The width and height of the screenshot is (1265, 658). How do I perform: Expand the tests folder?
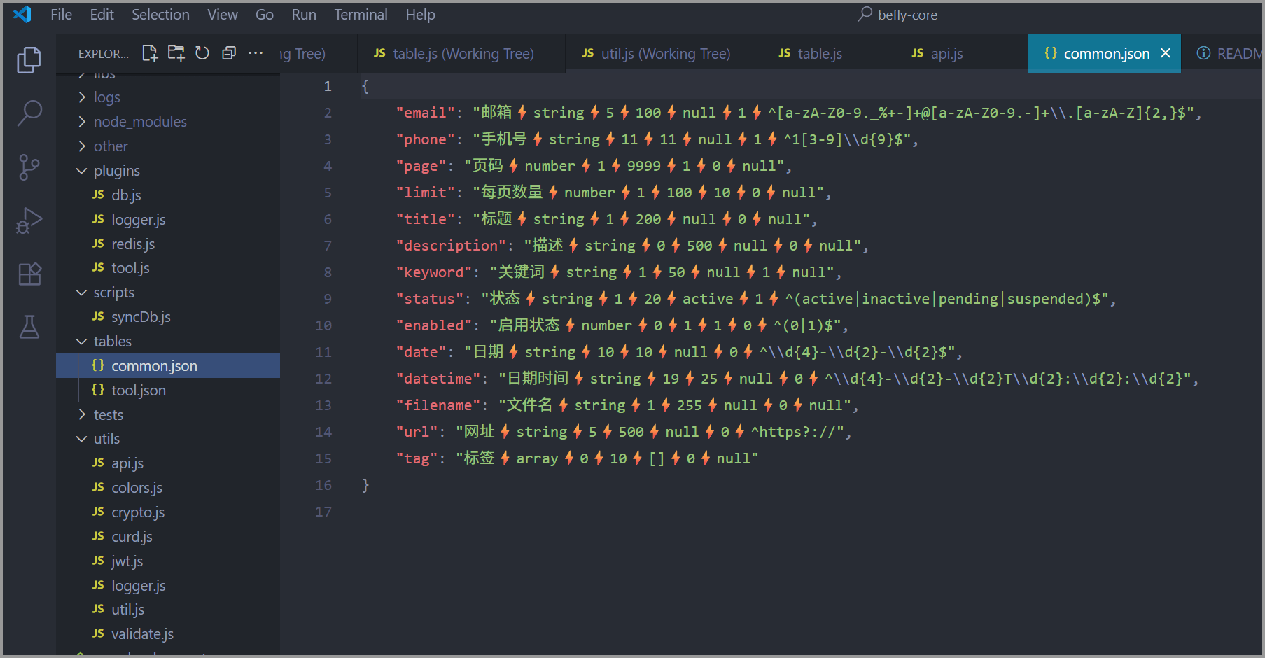tap(108, 415)
